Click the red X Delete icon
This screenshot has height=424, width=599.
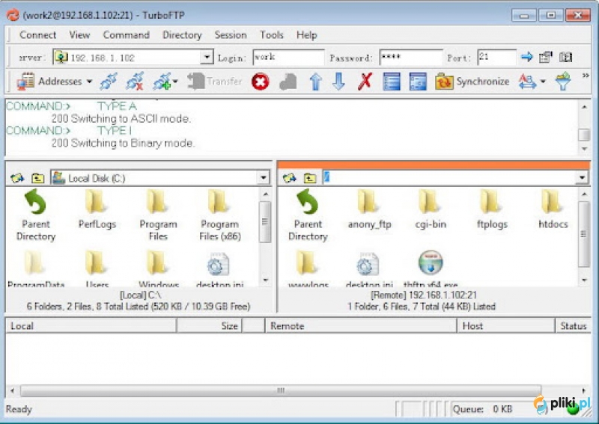coord(365,82)
